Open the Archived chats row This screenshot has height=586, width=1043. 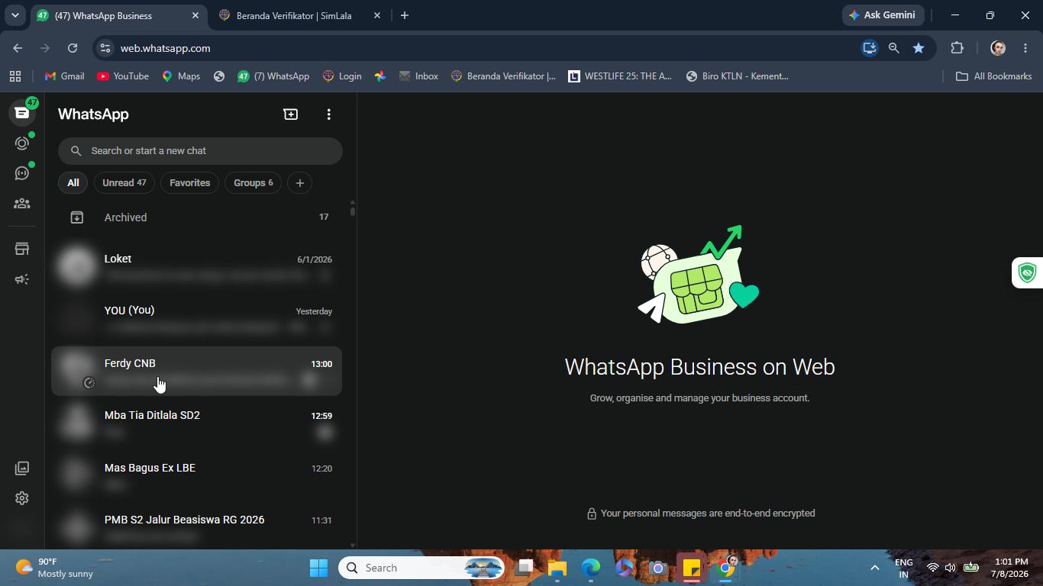197,217
